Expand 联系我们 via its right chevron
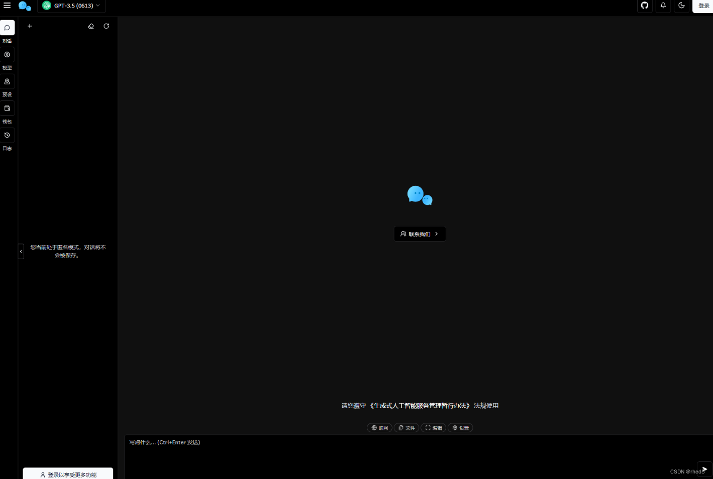713x479 pixels. coord(436,233)
